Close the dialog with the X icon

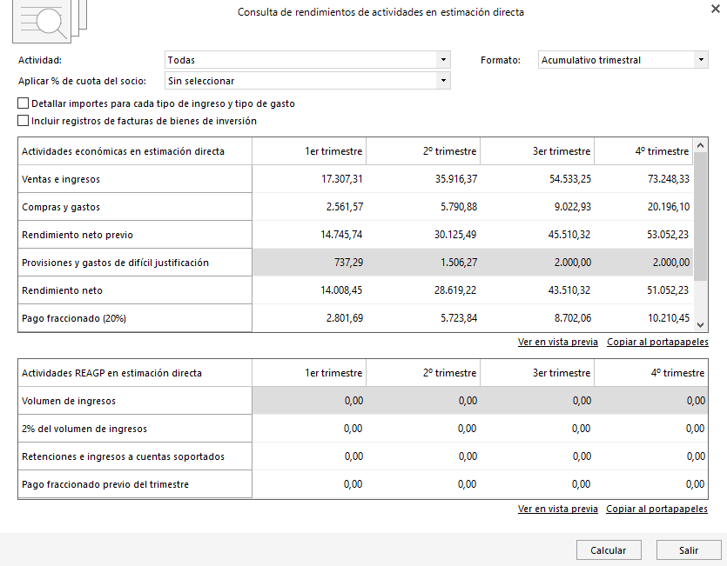click(716, 9)
